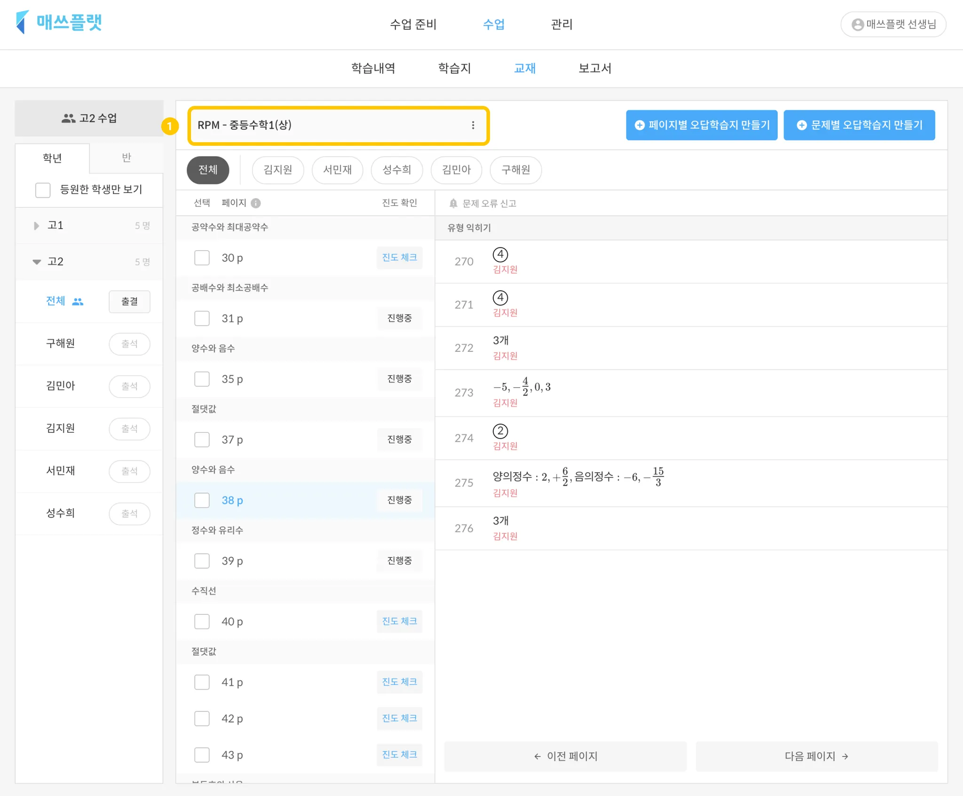
Task: Check the 30 p page checkbox
Action: [202, 258]
